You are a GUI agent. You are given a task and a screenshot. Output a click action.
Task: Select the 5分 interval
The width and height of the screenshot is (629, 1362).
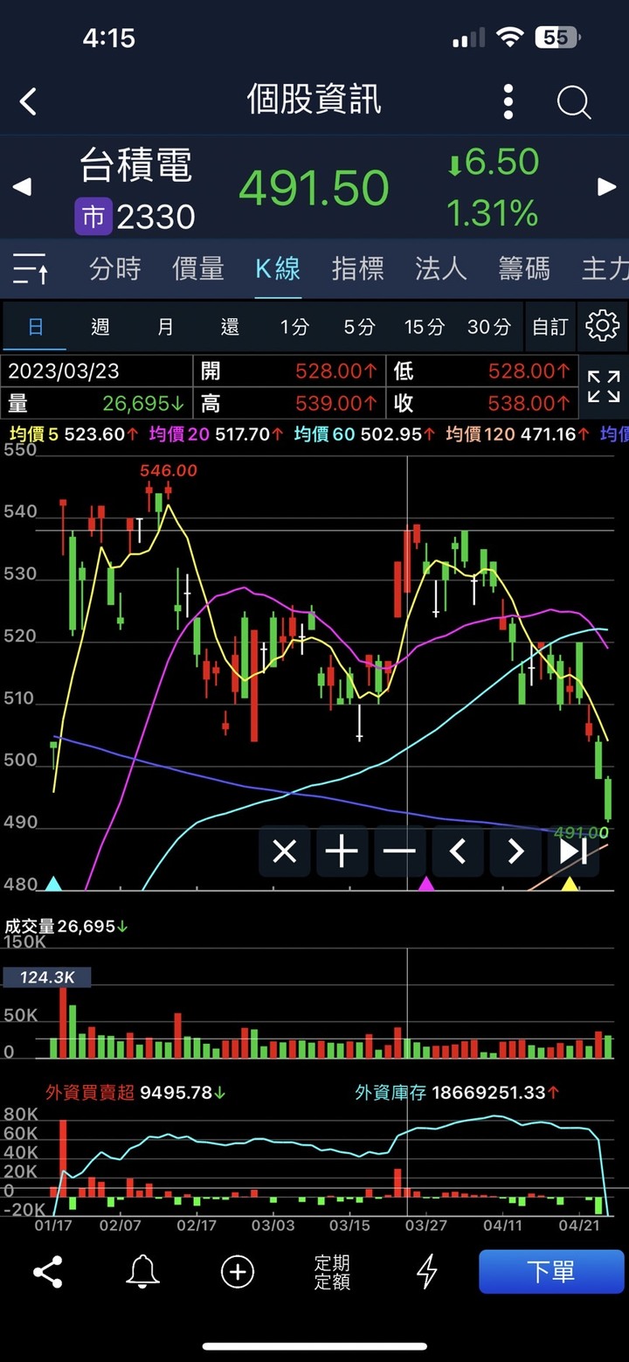click(359, 327)
